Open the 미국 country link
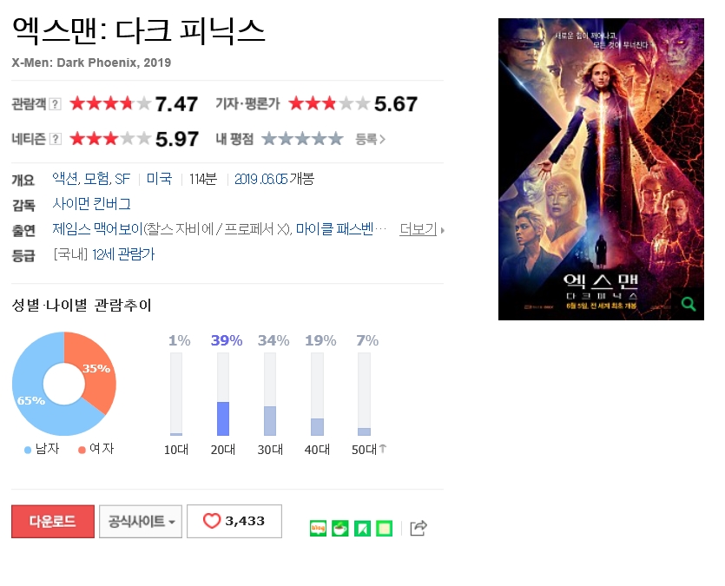Screen dimensions: 725x586 point(159,179)
